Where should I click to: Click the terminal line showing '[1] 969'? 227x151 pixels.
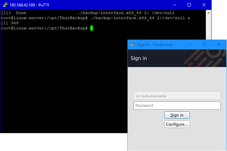(10, 23)
